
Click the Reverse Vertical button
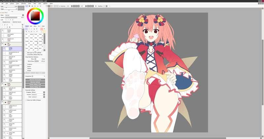[35, 82]
